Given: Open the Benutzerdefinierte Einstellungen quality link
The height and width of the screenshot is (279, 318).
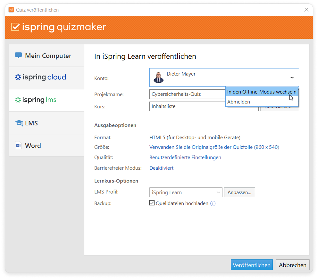Looking at the screenshot, I should [x=185, y=157].
